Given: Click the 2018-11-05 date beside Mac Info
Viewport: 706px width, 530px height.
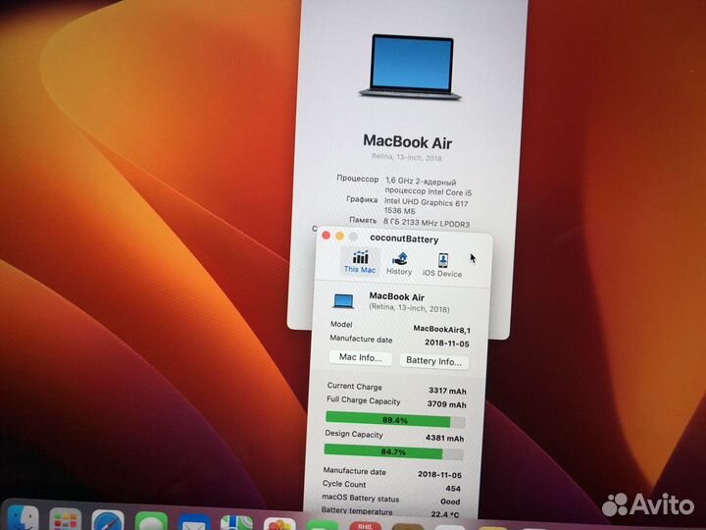Looking at the screenshot, I should click(x=447, y=344).
